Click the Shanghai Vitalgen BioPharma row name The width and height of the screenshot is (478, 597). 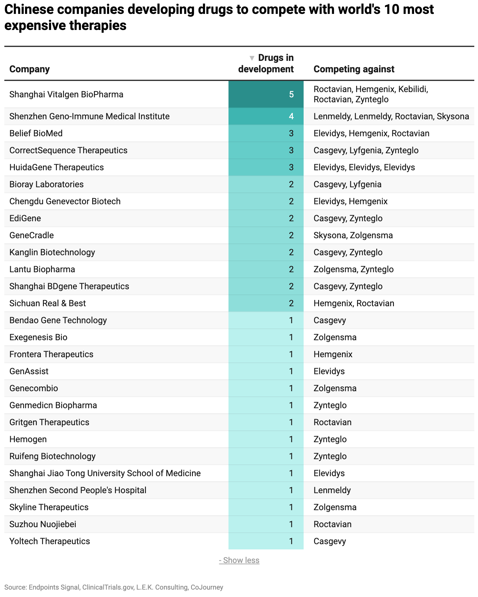tap(66, 95)
